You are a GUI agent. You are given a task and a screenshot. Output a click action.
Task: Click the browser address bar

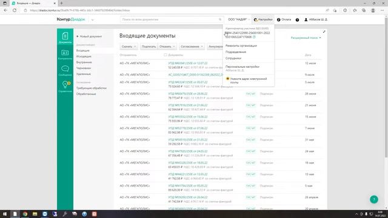click(x=173, y=10)
